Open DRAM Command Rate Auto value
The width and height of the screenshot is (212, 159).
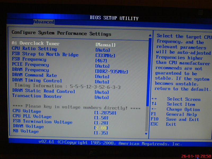click(x=102, y=77)
